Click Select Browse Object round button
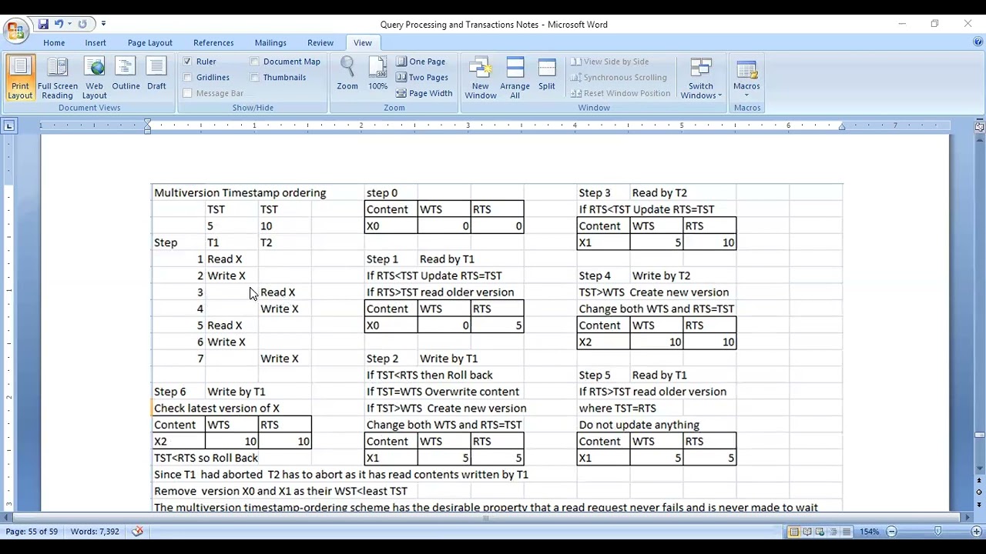Image resolution: width=986 pixels, height=554 pixels. [x=979, y=492]
